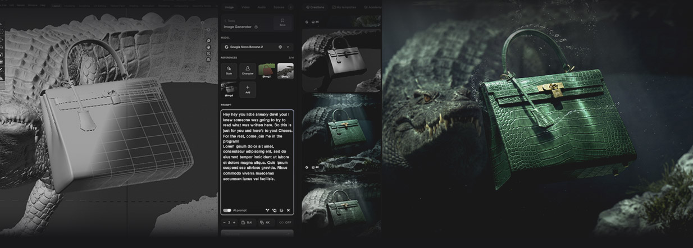Click the enhance prompt icon after AI prompt
Screen dimensions: 693x248
[267, 210]
